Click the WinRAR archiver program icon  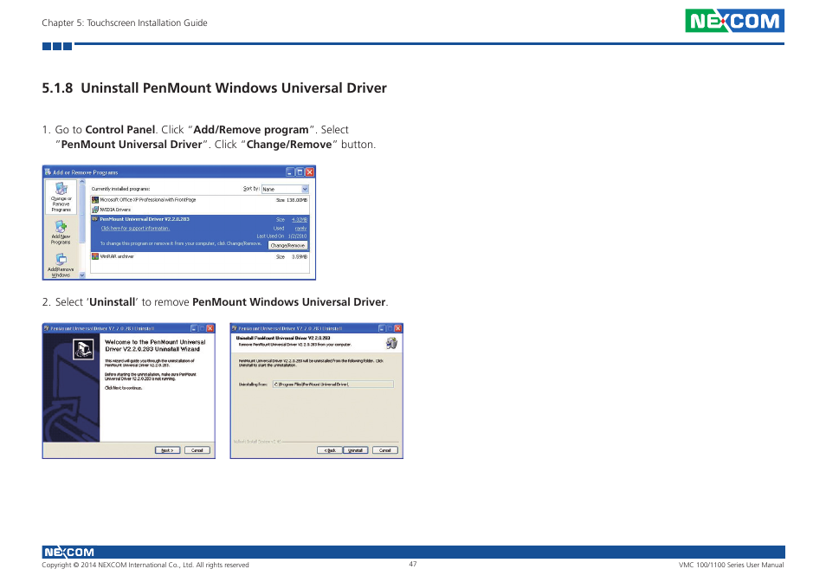click(x=95, y=256)
